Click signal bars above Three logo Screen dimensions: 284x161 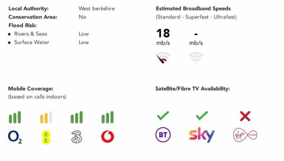point(77,117)
